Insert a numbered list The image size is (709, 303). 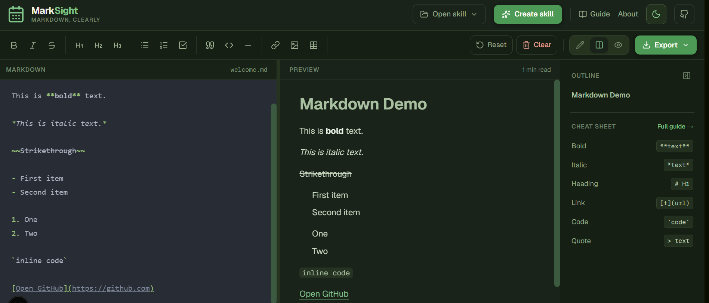[x=164, y=45]
